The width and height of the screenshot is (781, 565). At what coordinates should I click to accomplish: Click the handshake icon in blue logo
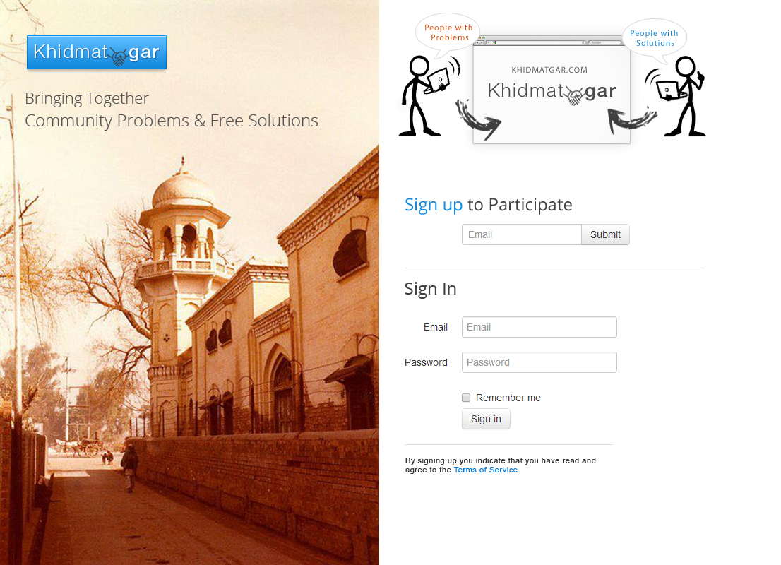119,56
